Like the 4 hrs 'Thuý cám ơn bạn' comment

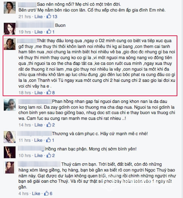pos(36,194)
